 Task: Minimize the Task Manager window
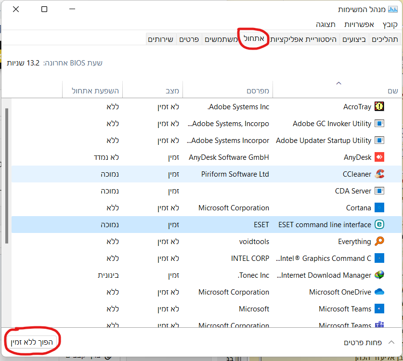pyautogui.click(x=72, y=9)
